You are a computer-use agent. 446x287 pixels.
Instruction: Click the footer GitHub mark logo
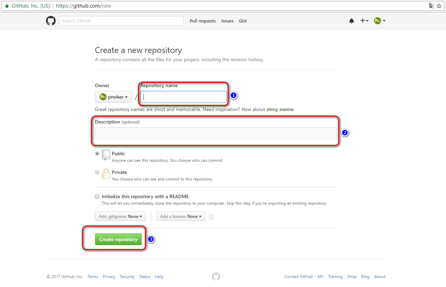click(x=216, y=277)
